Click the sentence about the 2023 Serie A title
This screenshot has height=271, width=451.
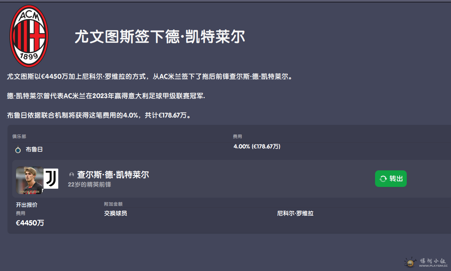[x=106, y=96]
